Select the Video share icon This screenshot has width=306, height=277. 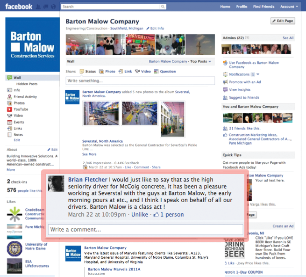(137, 71)
